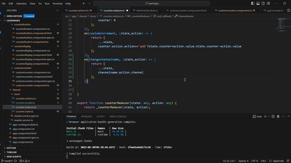This screenshot has height=163, width=291.
Task: Expand the OPEN EDITORS section
Action: (x=14, y=16)
